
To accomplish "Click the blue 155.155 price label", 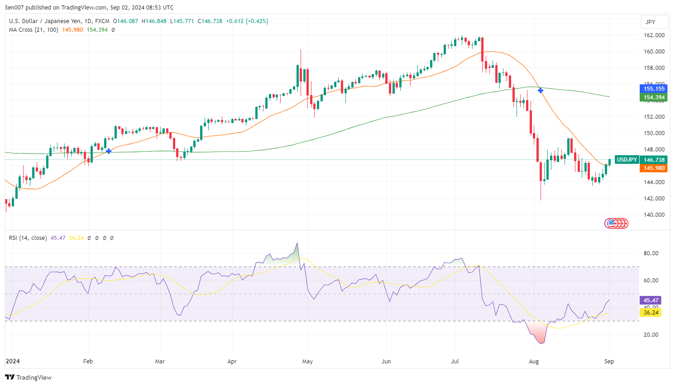I will (x=654, y=89).
